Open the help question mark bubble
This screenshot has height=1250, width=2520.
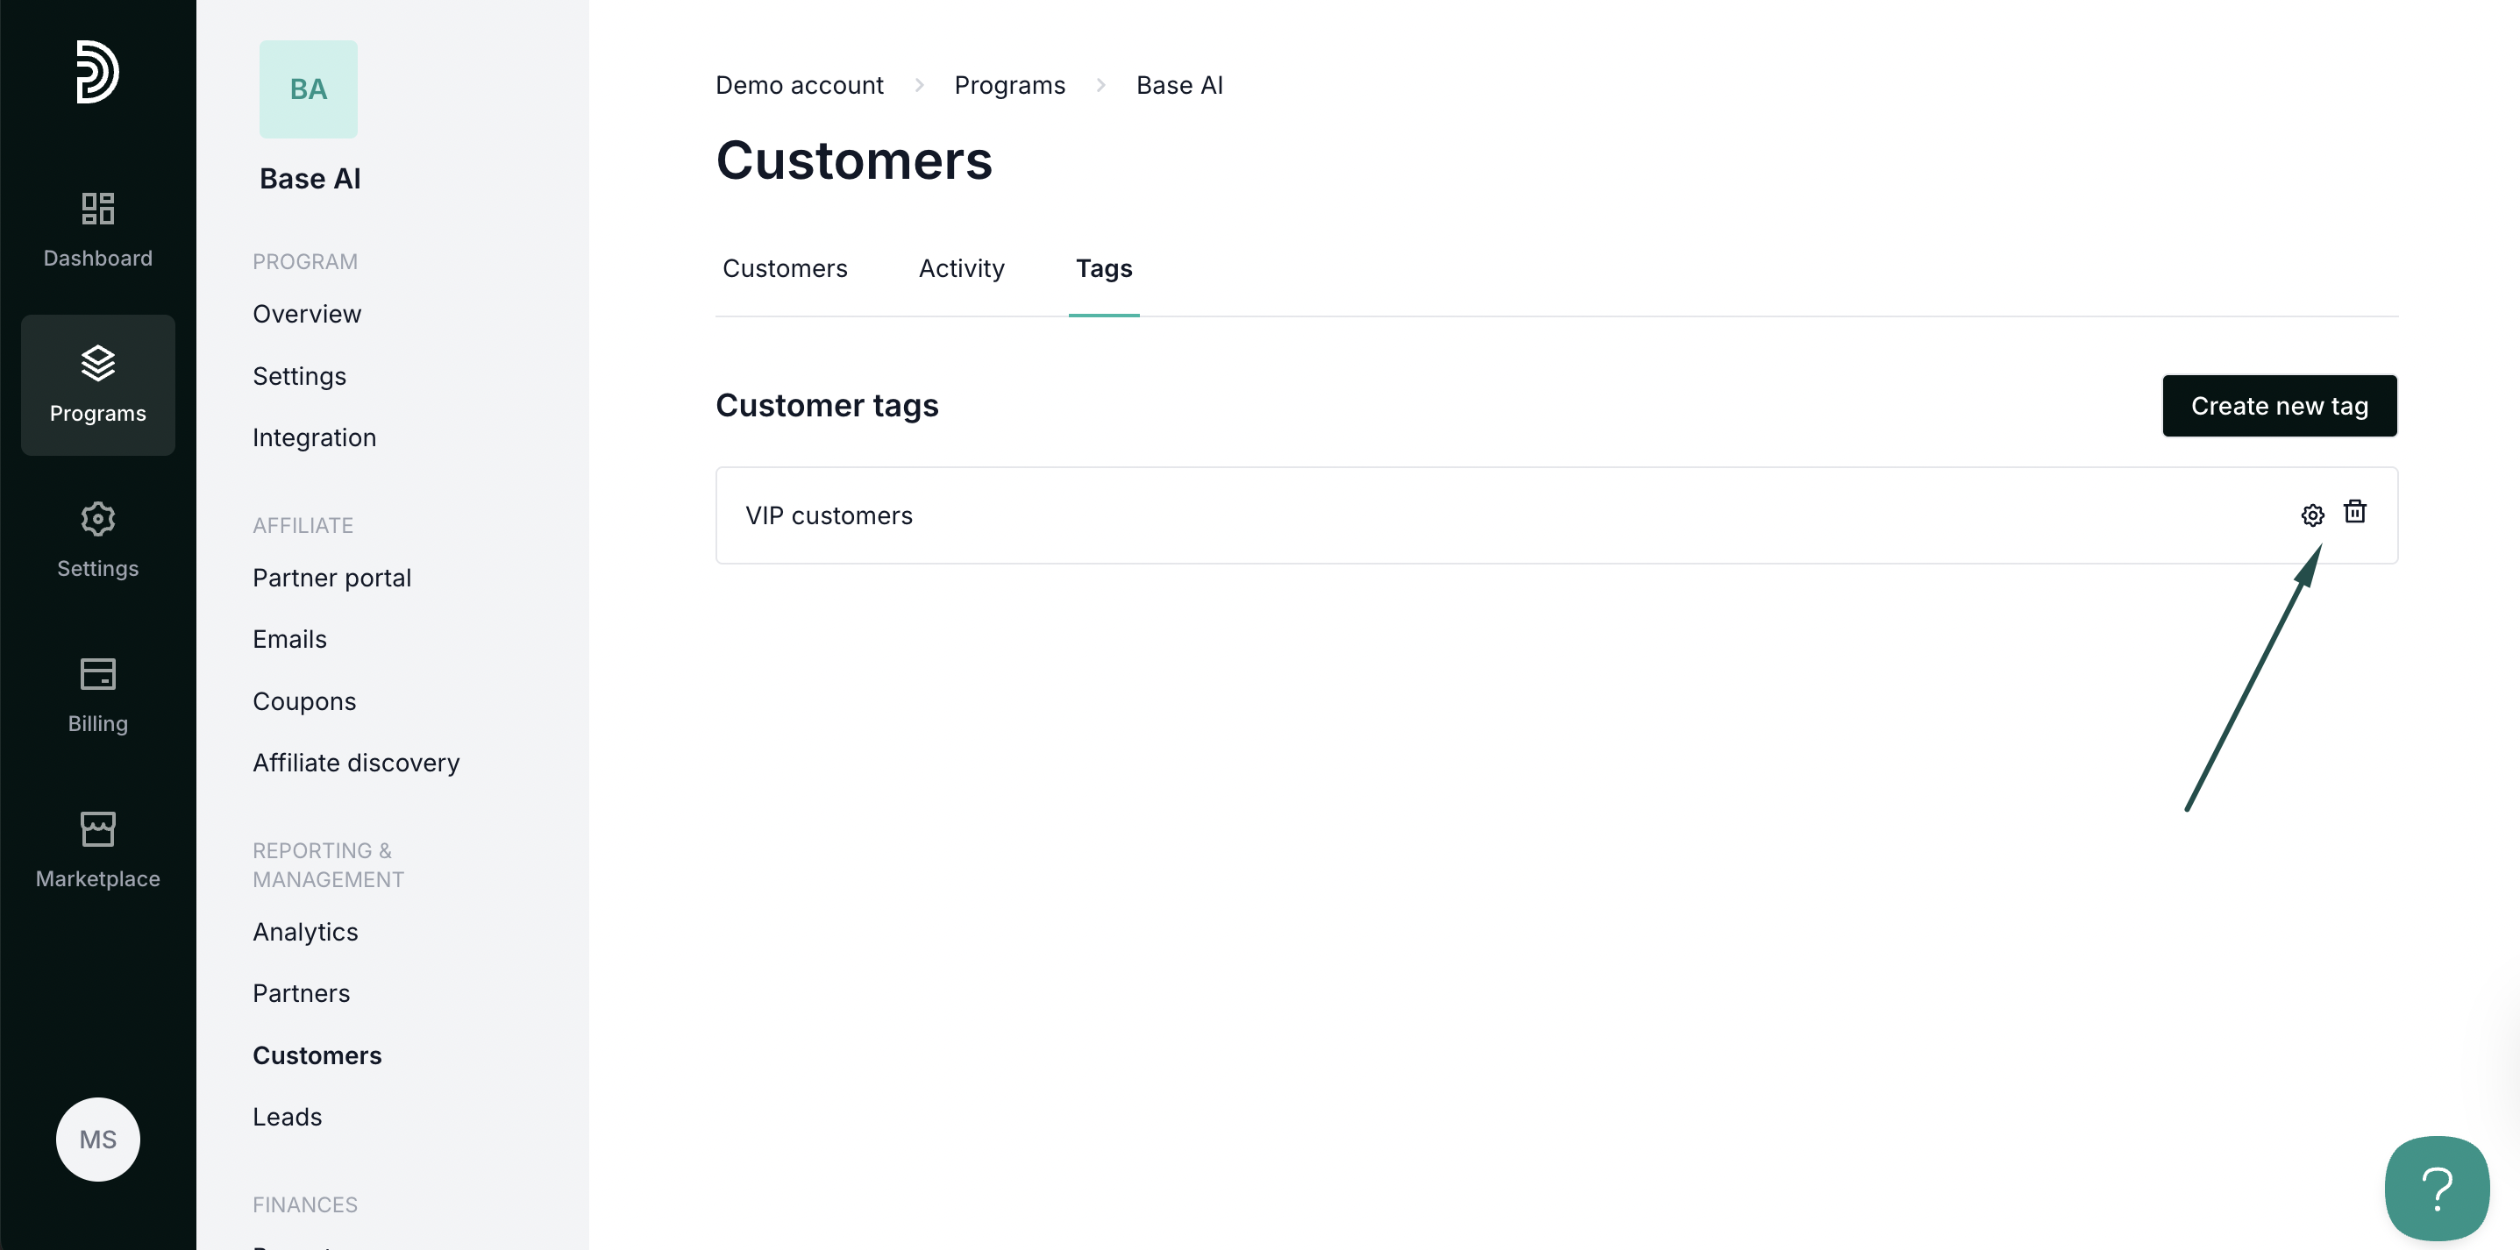(2436, 1188)
